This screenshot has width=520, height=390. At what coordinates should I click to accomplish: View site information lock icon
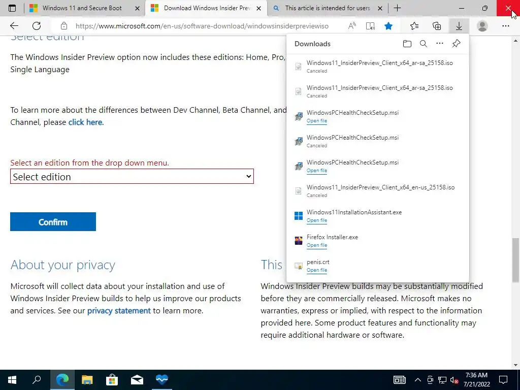click(x=64, y=26)
